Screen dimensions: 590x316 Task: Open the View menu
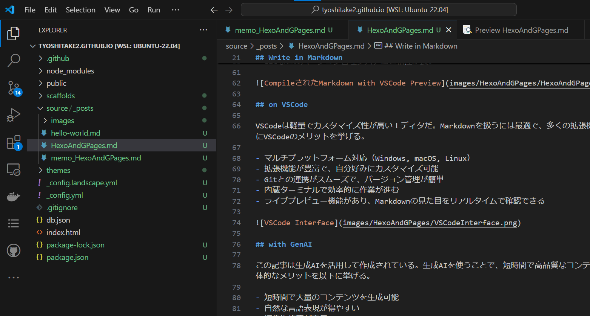click(x=112, y=10)
